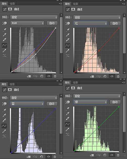Image resolution: width=127 pixels, height=159 pixels.
Task: Click 自动 button beside 蓝 channel
Action: (52, 104)
